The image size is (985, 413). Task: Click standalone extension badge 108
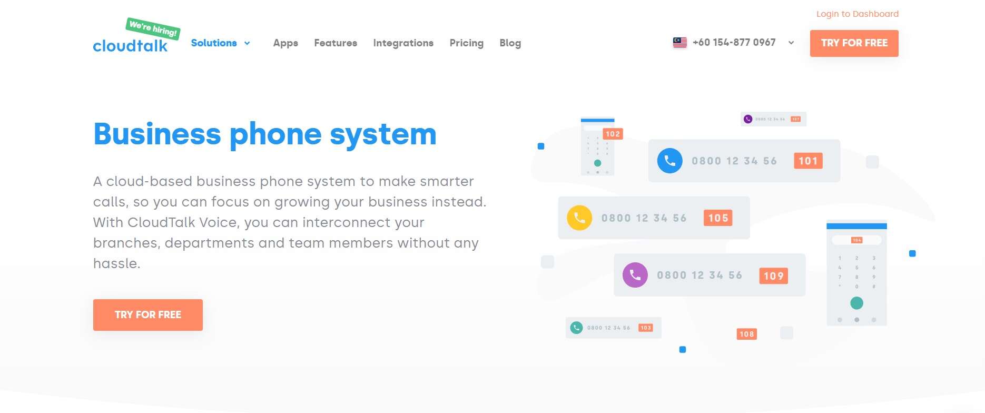[x=747, y=334]
